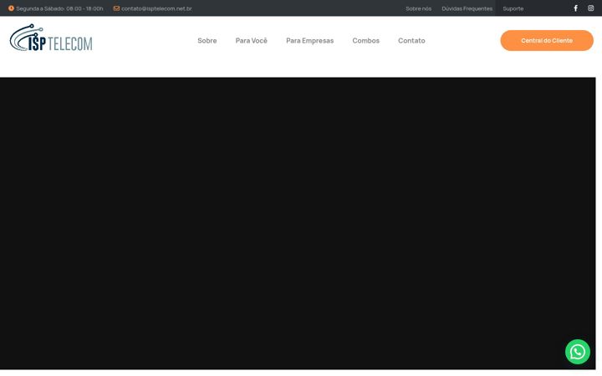Start a chat via WhatsApp floating button

click(578, 352)
